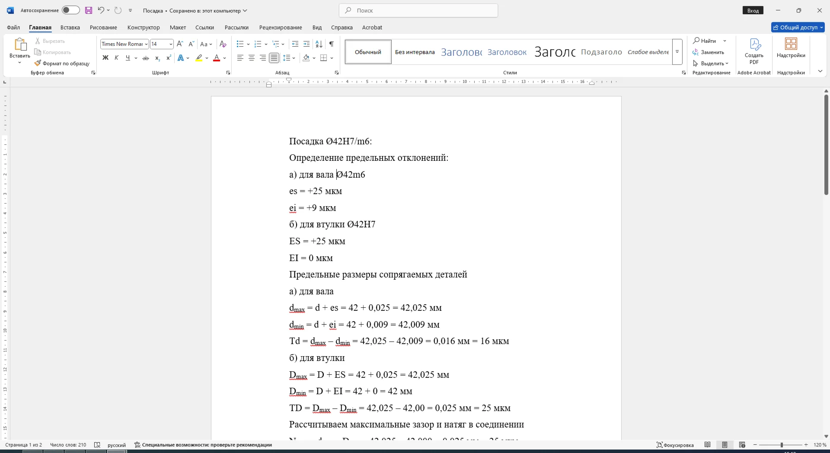The image size is (830, 453).
Task: Open the numbering list dropdown arrow
Action: 266,44
